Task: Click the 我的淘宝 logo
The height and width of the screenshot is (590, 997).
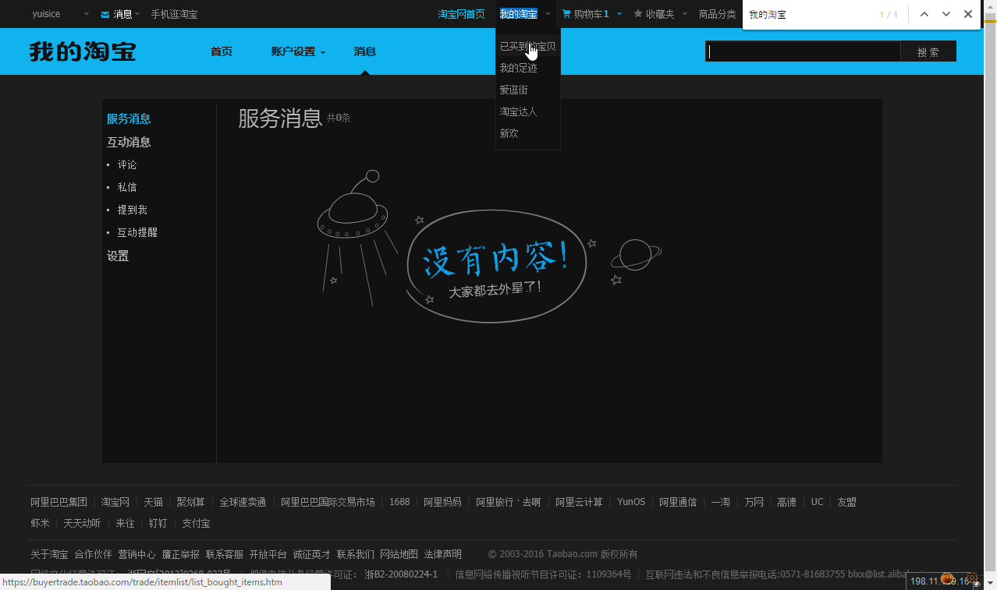Action: click(83, 51)
